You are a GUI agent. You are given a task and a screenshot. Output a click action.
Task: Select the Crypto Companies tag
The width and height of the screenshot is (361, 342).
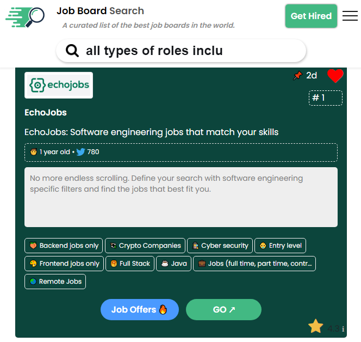(145, 246)
